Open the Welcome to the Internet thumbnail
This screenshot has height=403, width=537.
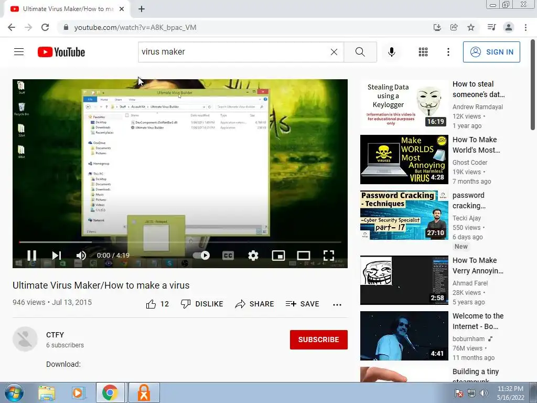click(404, 335)
